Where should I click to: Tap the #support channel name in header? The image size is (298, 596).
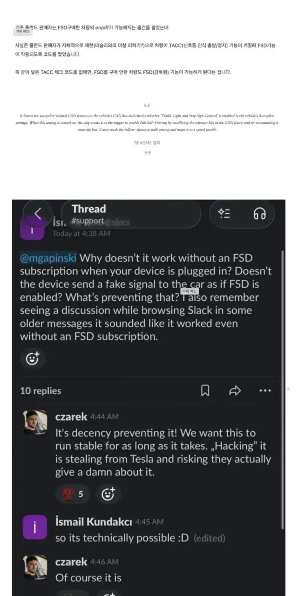coord(88,221)
